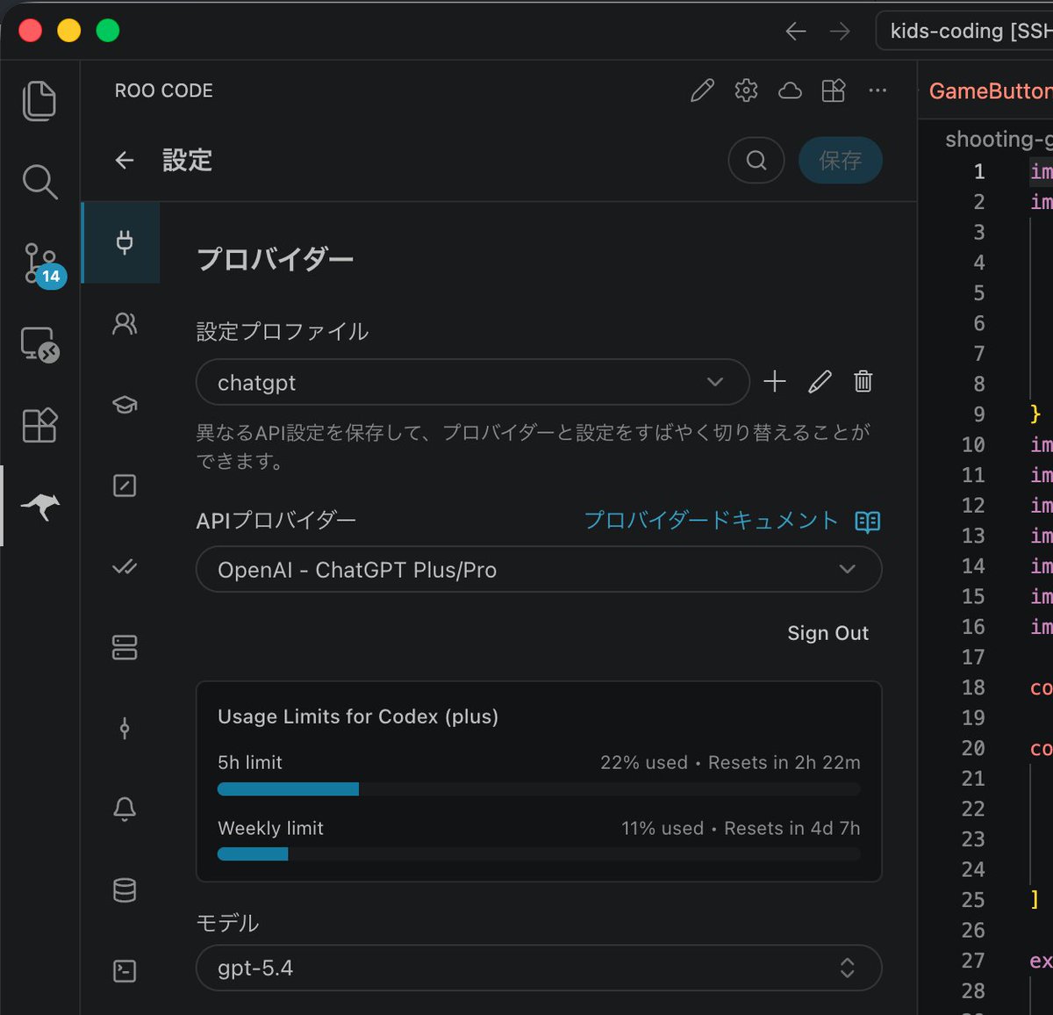The height and width of the screenshot is (1015, 1053).
Task: Open the marketplace grid icon in header
Action: point(834,90)
